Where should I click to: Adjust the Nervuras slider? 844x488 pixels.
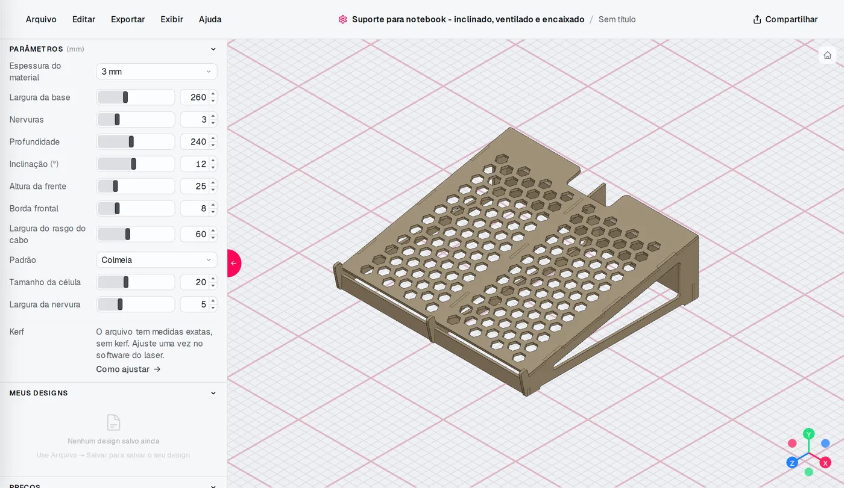(x=136, y=119)
